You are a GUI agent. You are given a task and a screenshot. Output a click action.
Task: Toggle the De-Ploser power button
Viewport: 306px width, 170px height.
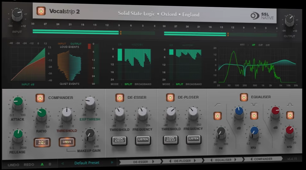[170, 97]
